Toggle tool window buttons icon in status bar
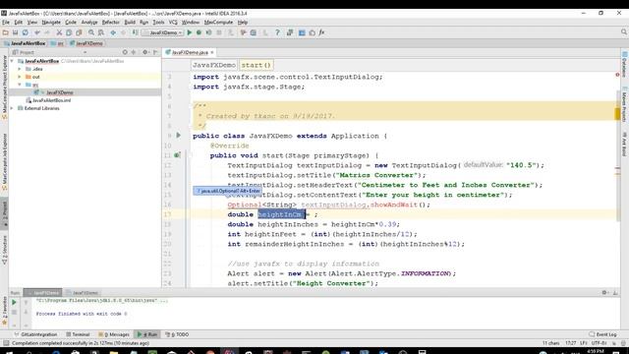Viewport: 629px width, 354px height. pos(6,343)
